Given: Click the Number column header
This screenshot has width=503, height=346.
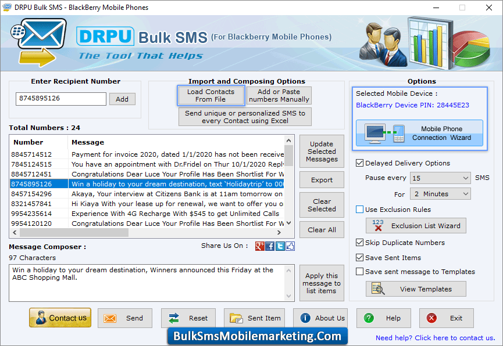Looking at the screenshot, I should click(38, 142).
